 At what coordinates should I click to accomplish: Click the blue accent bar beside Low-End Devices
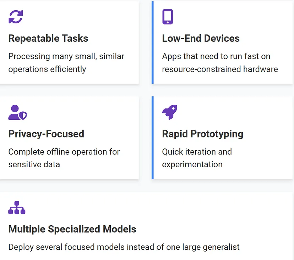pos(153,43)
